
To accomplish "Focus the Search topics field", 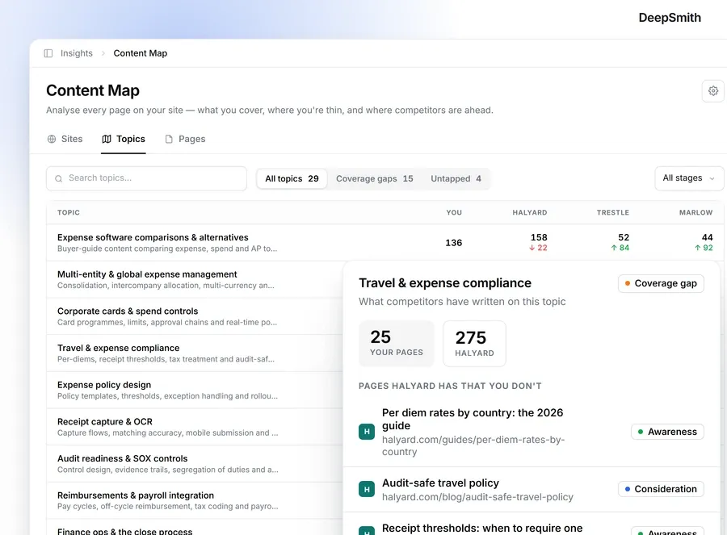I will tap(146, 178).
